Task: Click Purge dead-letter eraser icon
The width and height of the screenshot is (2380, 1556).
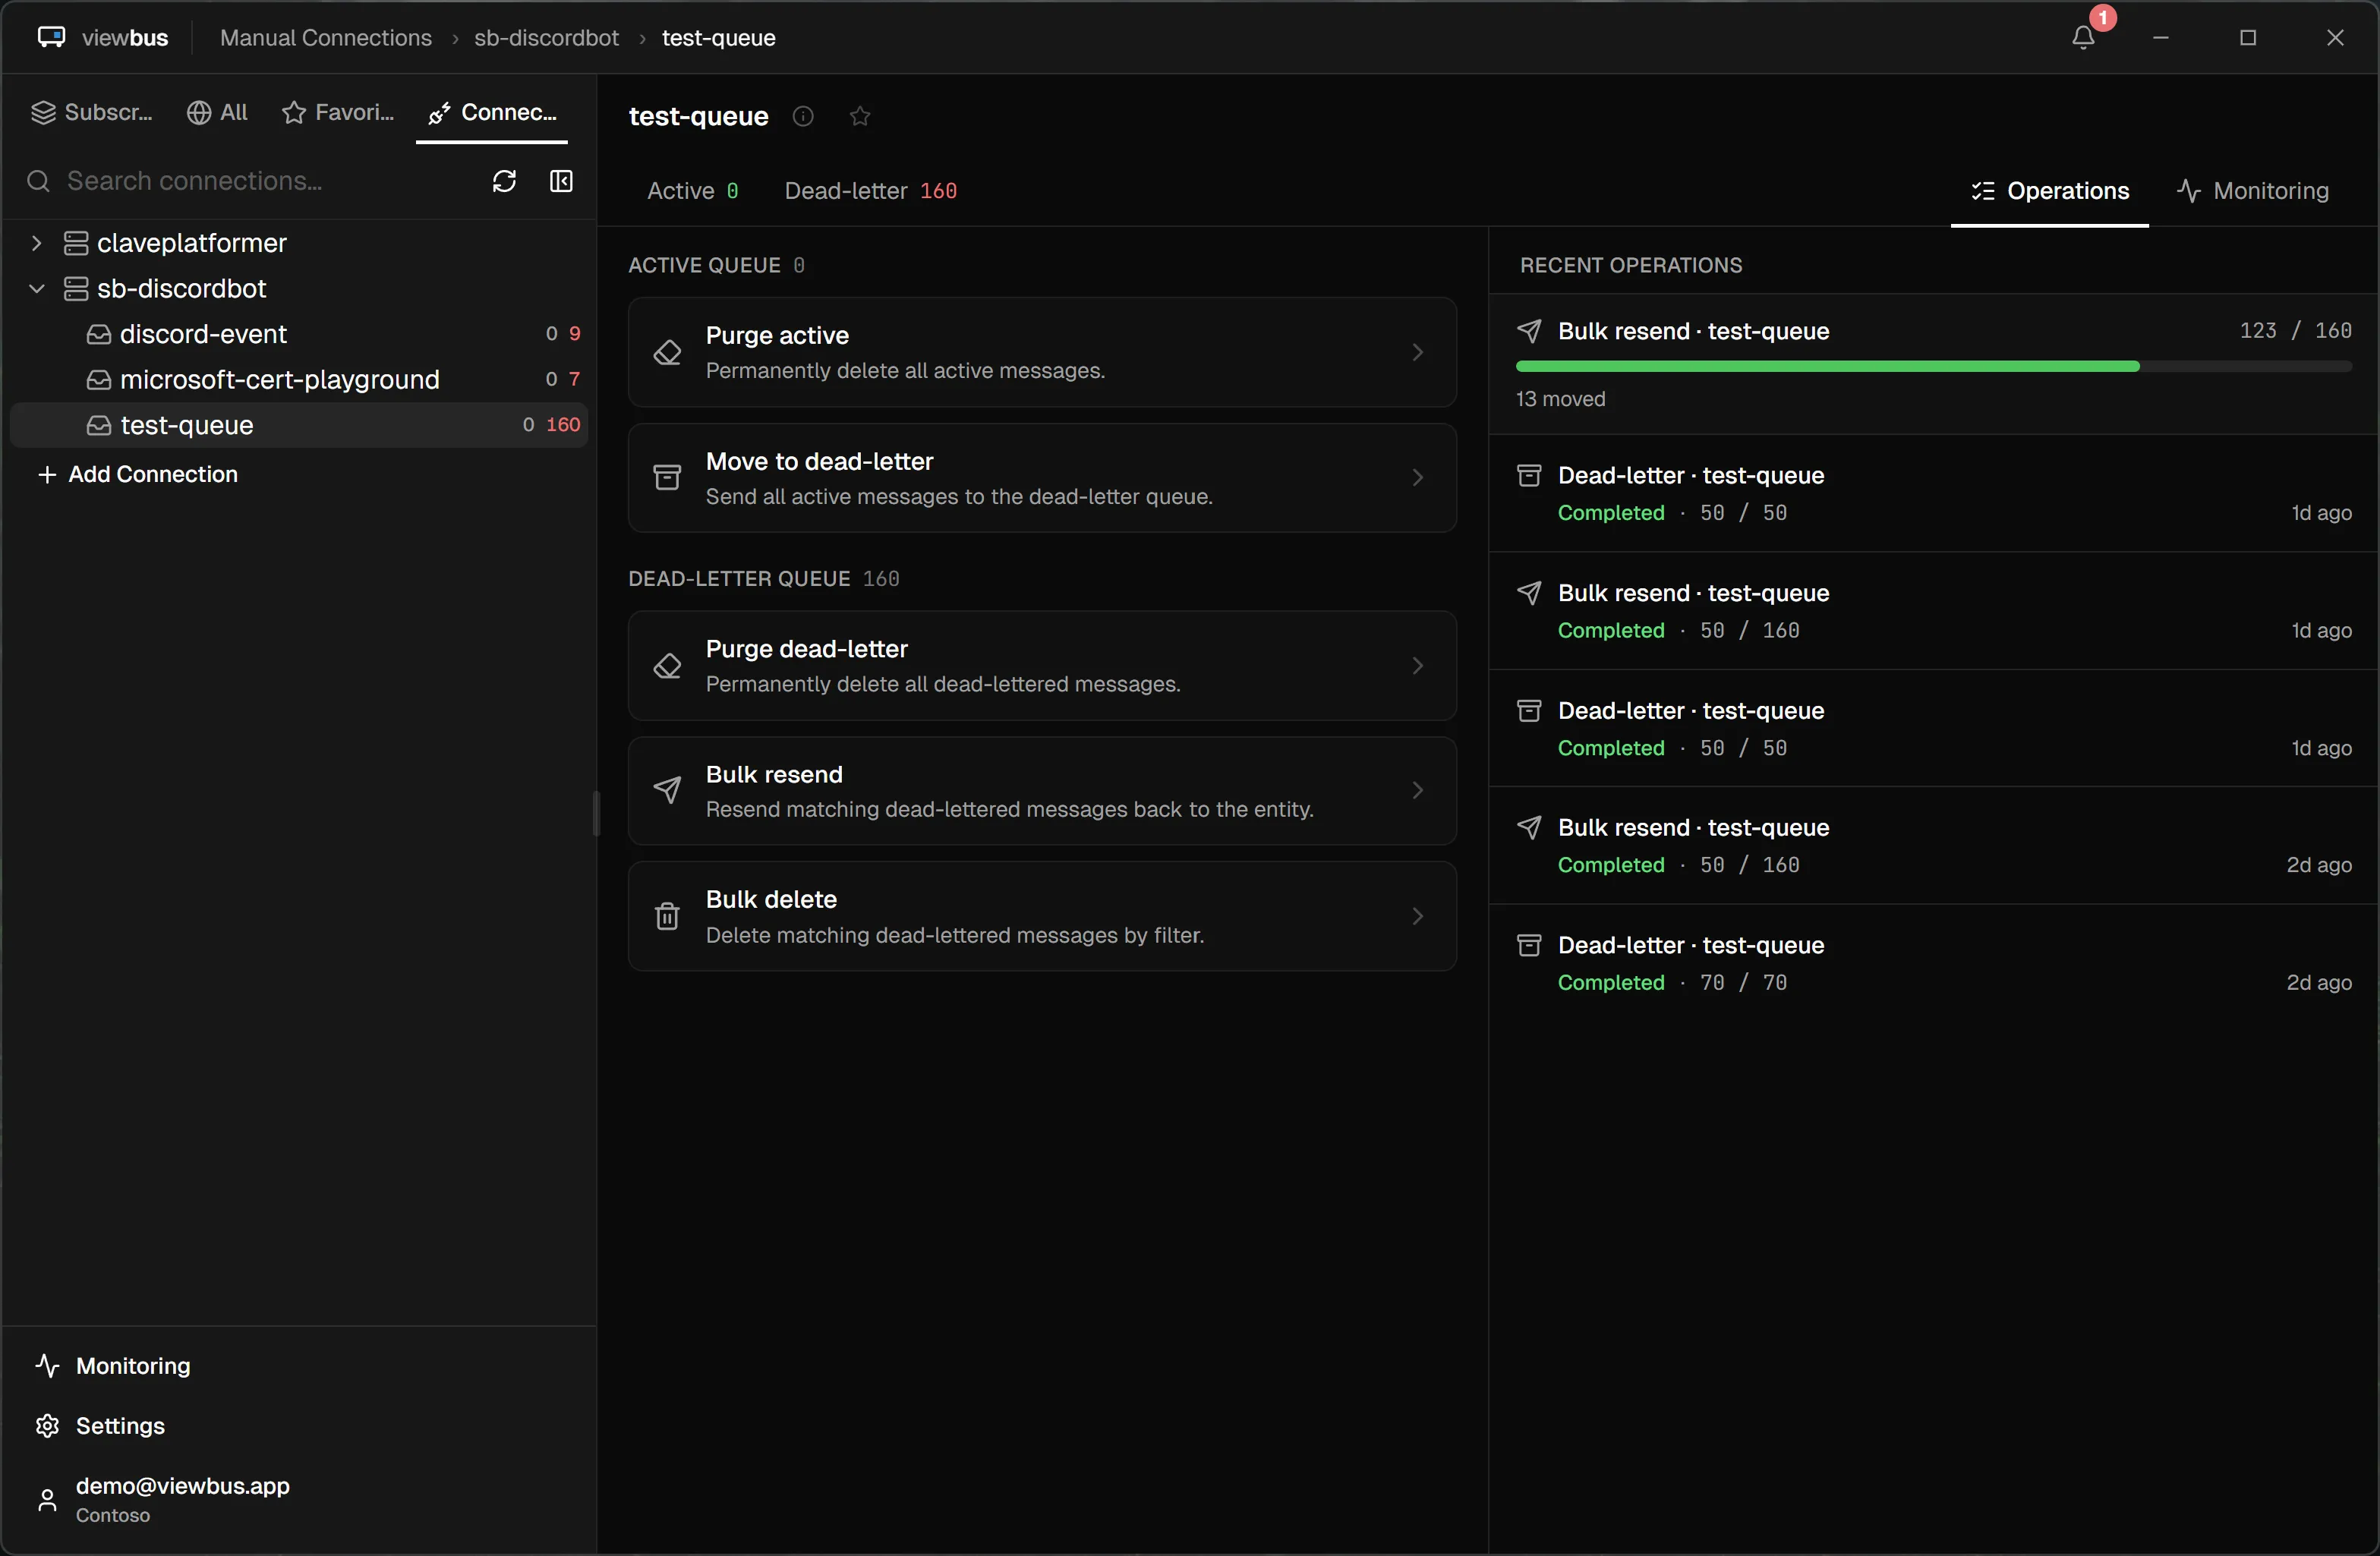Action: (667, 666)
